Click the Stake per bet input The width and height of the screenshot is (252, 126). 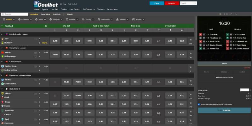(x=245, y=90)
